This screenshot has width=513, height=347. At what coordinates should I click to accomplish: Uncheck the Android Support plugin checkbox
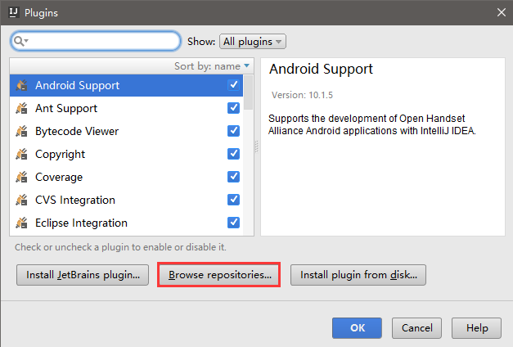[233, 85]
